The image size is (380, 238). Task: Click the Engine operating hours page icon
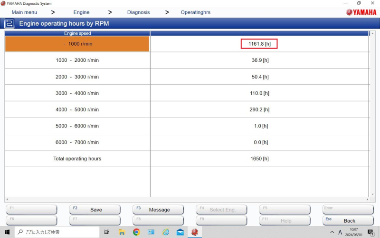point(9,23)
